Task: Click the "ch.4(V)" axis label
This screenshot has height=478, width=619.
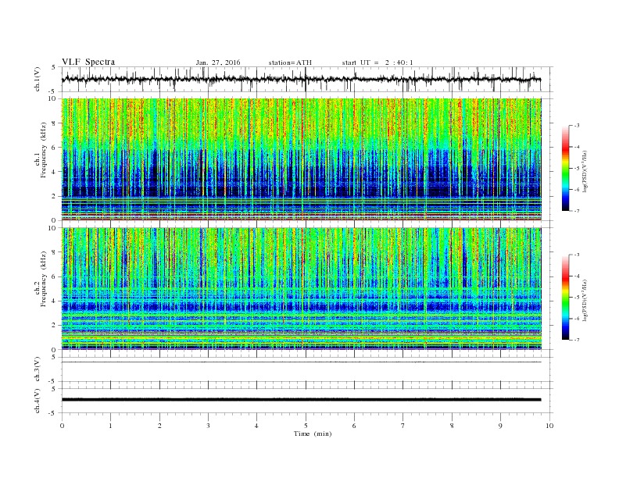Action: tap(38, 401)
